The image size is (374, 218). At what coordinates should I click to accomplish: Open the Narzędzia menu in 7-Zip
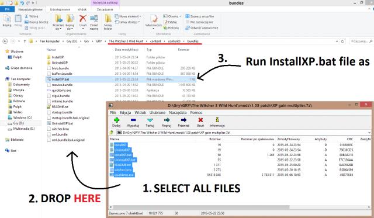(178, 112)
